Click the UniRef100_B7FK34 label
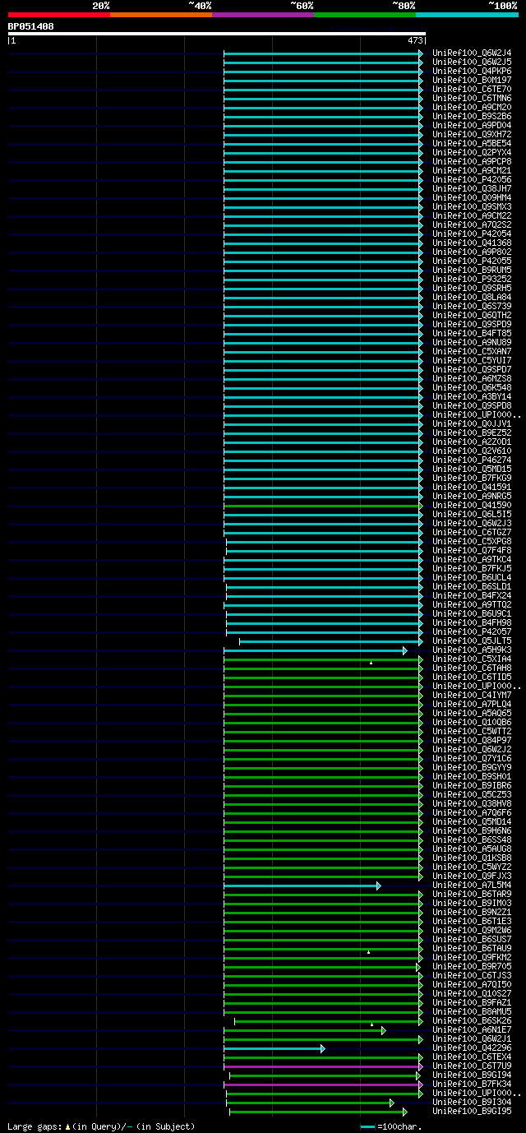The image size is (526, 1133). tap(472, 1084)
